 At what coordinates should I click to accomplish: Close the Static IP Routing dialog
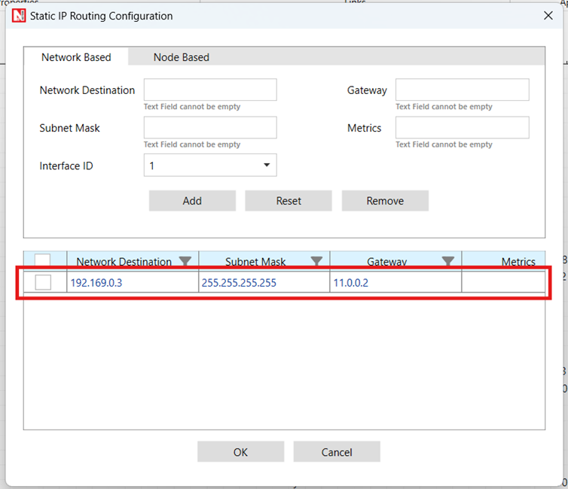pos(548,16)
